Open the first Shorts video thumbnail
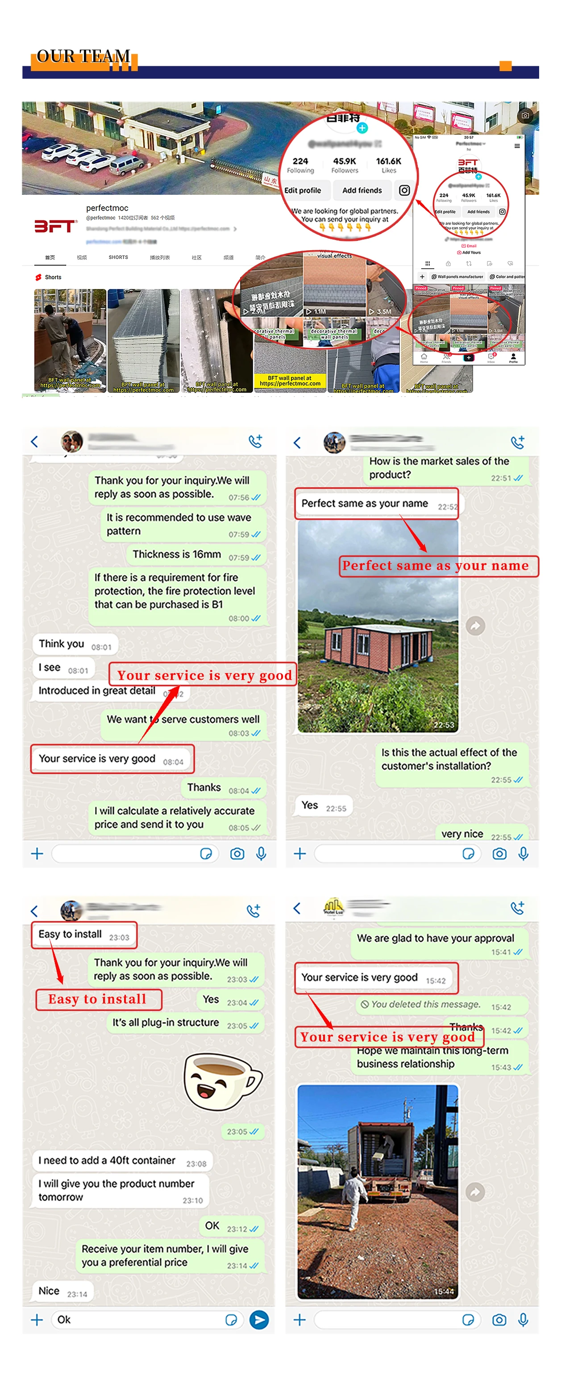Image resolution: width=561 pixels, height=1398 pixels. pos(71,340)
